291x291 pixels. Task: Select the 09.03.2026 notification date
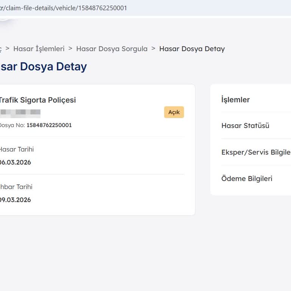15,200
